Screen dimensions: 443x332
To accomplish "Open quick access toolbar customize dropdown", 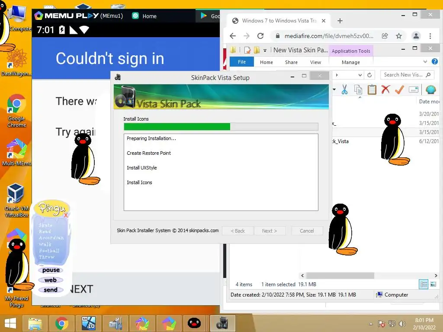I will (265, 51).
